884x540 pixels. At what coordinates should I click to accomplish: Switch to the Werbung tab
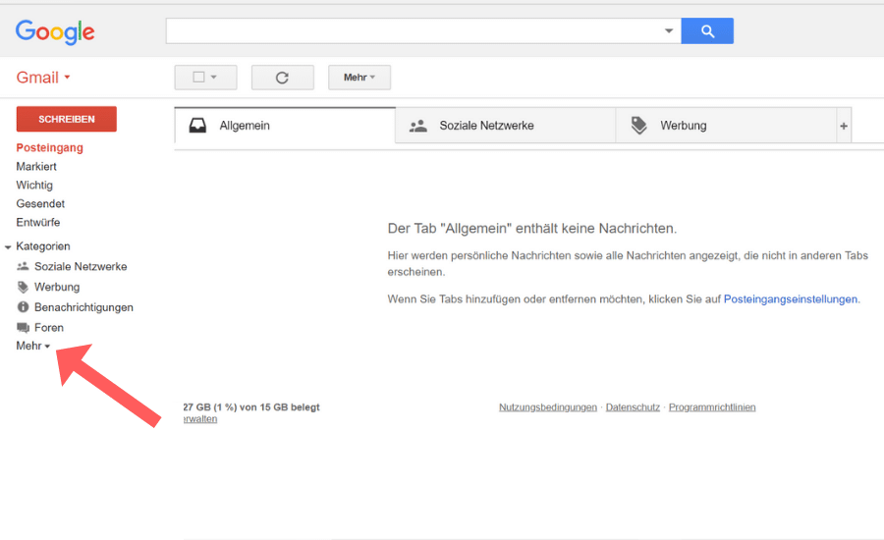[683, 126]
